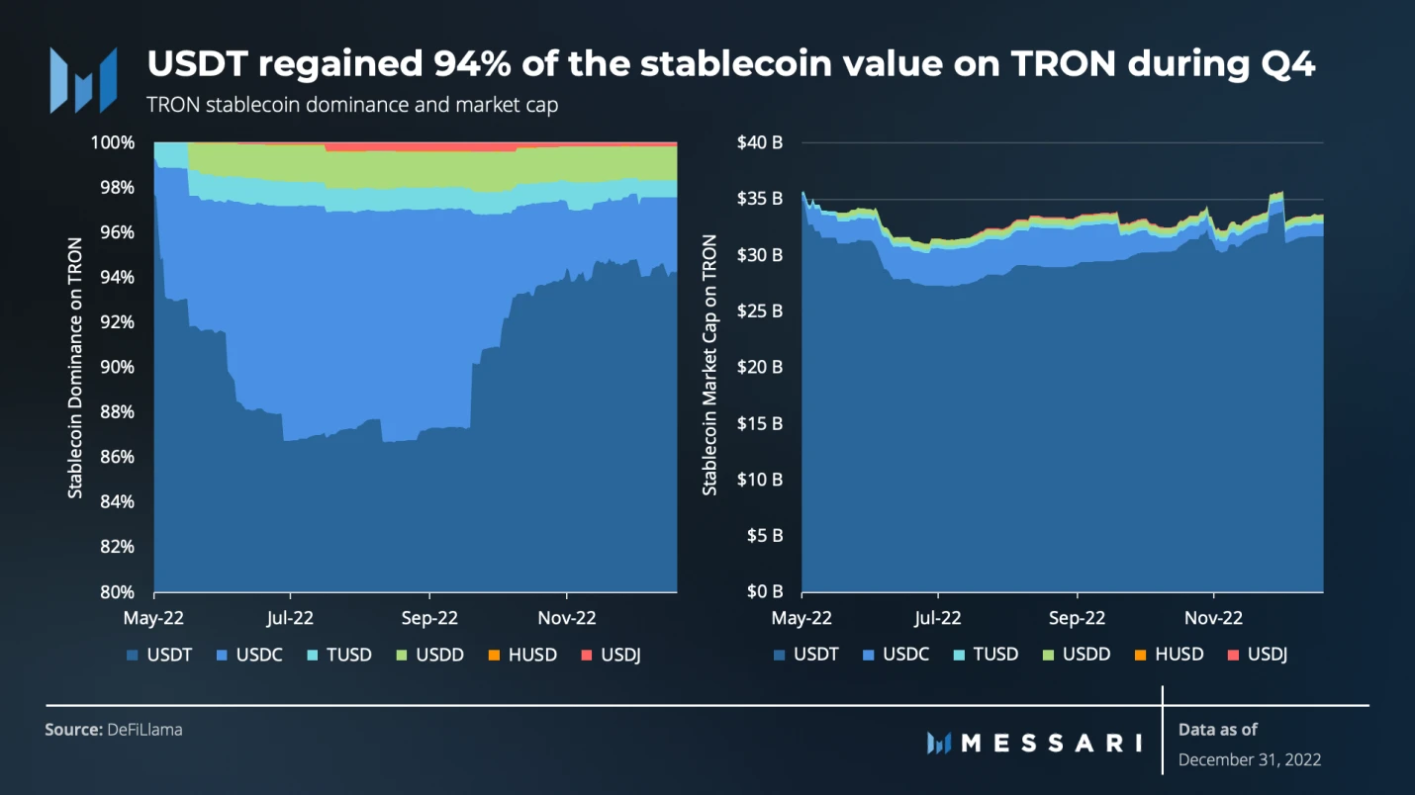Click the MESSARI wordmark in footer
1415x795 pixels.
click(x=1051, y=743)
